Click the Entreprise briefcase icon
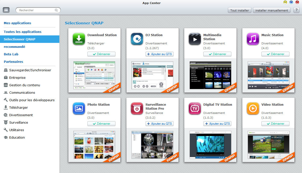Image resolution: width=302 pixels, height=173 pixels. click(x=6, y=78)
